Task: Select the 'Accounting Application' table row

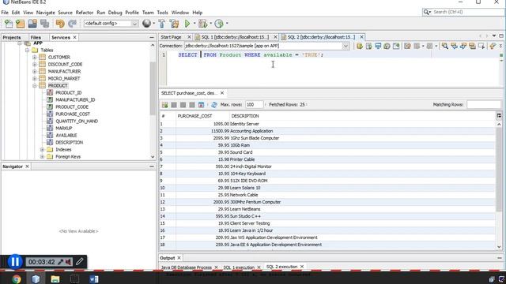Action: [327, 131]
